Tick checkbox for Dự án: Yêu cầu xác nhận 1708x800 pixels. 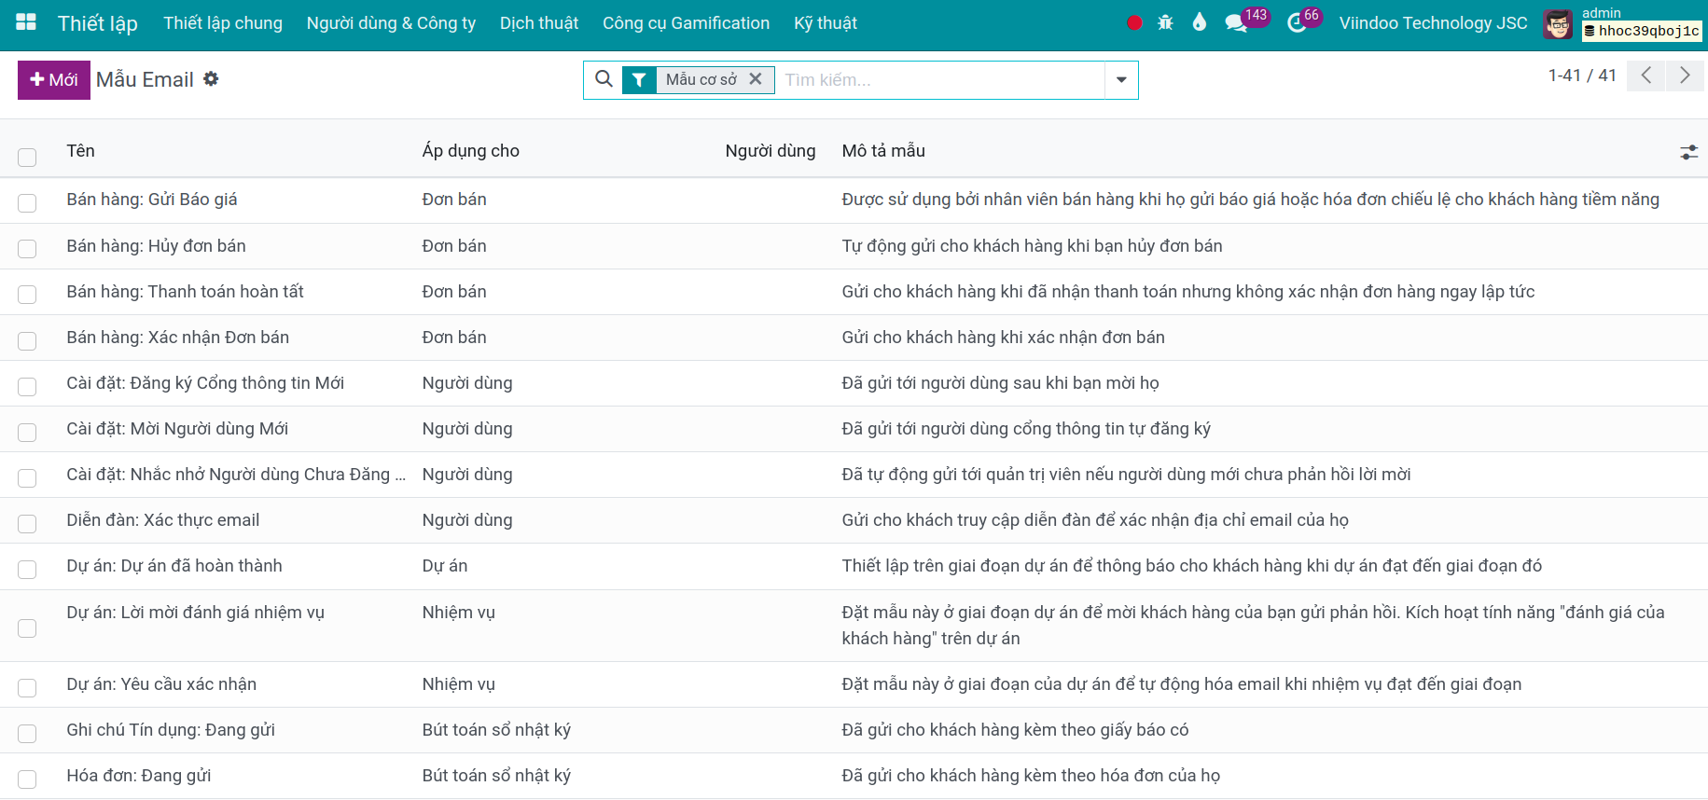coord(27,687)
